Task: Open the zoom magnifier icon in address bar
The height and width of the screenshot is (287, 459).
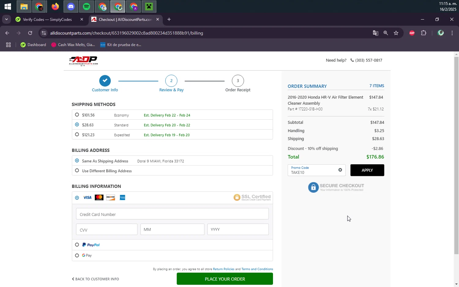Action: [x=386, y=33]
